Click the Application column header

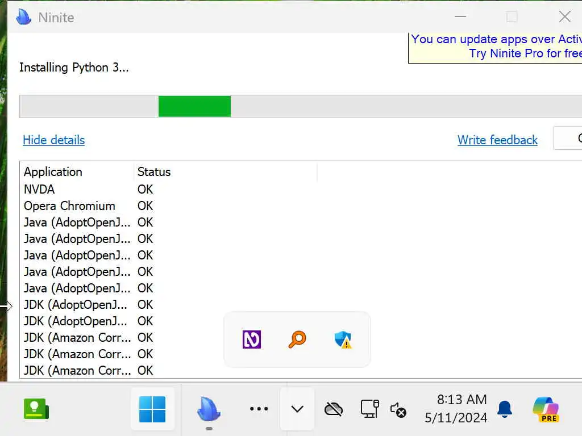77,171
